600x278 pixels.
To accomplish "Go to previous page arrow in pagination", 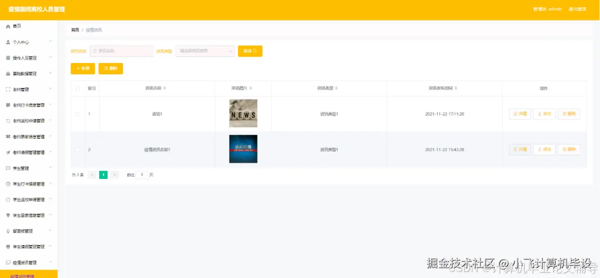I will point(92,175).
